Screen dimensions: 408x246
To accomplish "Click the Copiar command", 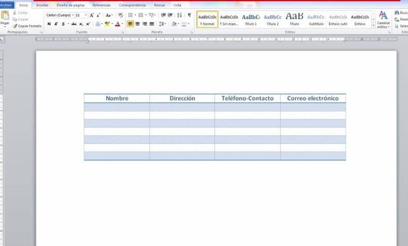I will (20, 19).
